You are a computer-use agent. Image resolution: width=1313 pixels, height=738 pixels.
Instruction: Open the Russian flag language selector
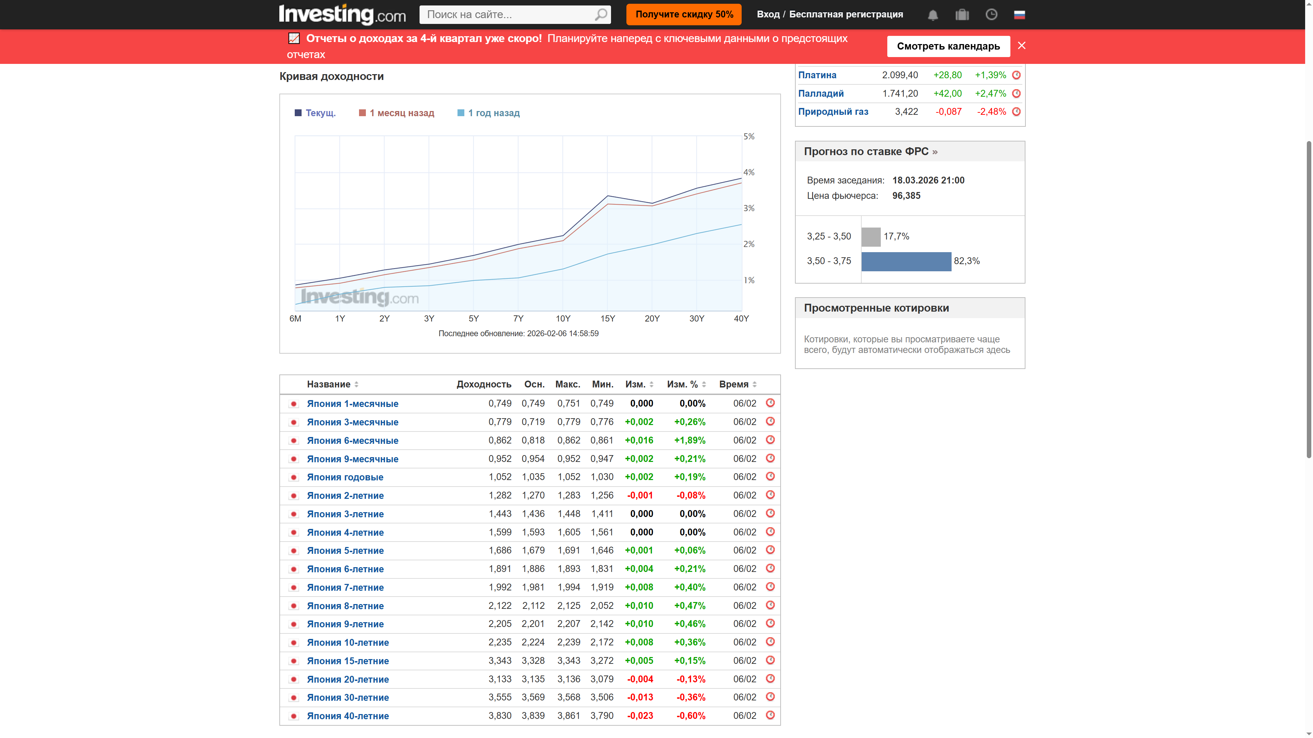1019,15
